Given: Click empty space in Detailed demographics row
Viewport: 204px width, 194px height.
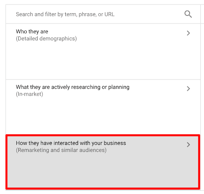Looking at the screenshot, I should pos(103,60).
